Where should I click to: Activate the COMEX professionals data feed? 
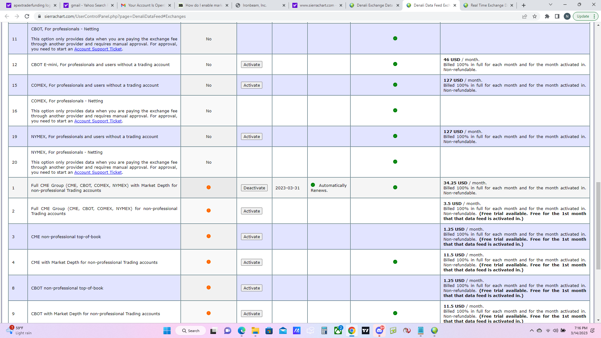click(x=252, y=85)
